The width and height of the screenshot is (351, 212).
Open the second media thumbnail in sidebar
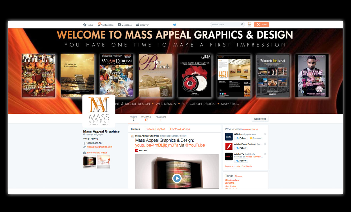coord(103,162)
